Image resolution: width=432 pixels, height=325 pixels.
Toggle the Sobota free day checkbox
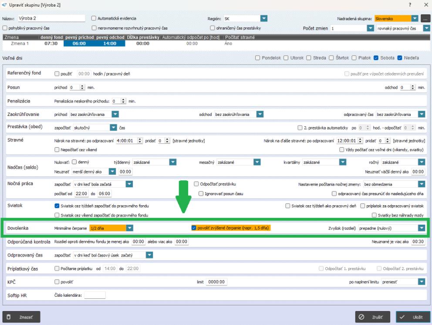[376, 58]
